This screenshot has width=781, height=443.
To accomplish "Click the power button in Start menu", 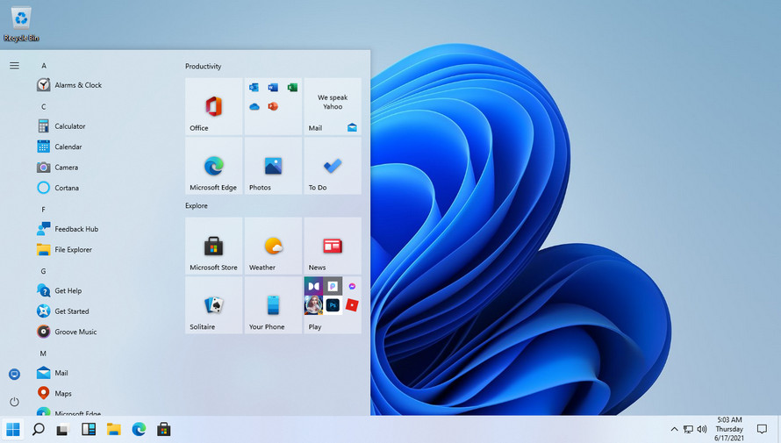I will coord(14,401).
